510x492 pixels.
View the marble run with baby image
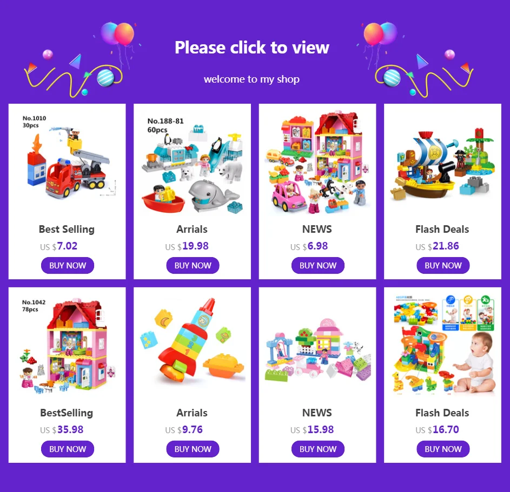(x=443, y=345)
